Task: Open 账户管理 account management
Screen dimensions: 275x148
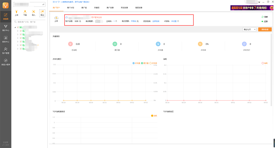Action: tap(5, 51)
